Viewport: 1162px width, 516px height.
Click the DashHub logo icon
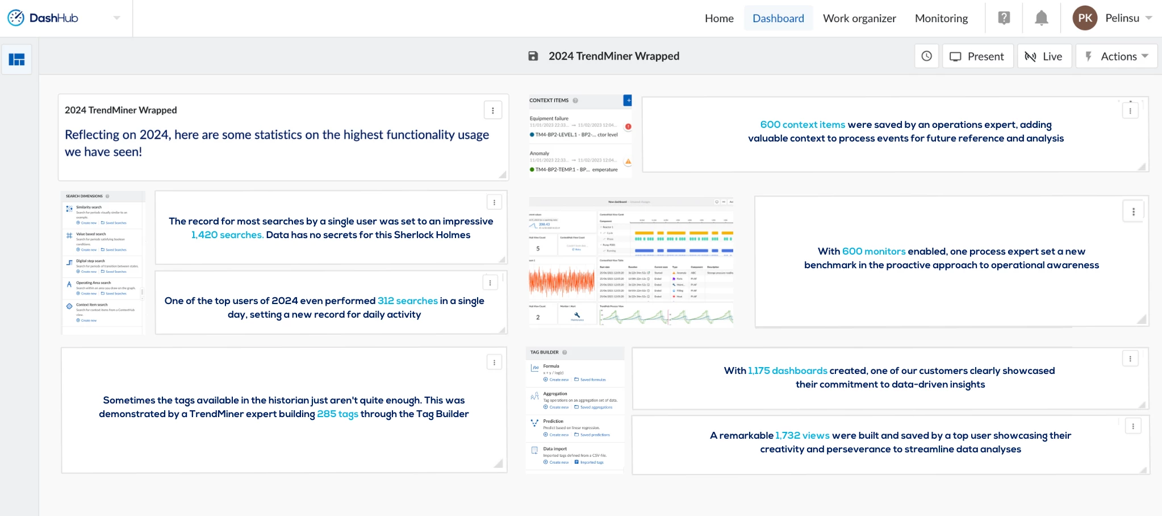coord(16,18)
